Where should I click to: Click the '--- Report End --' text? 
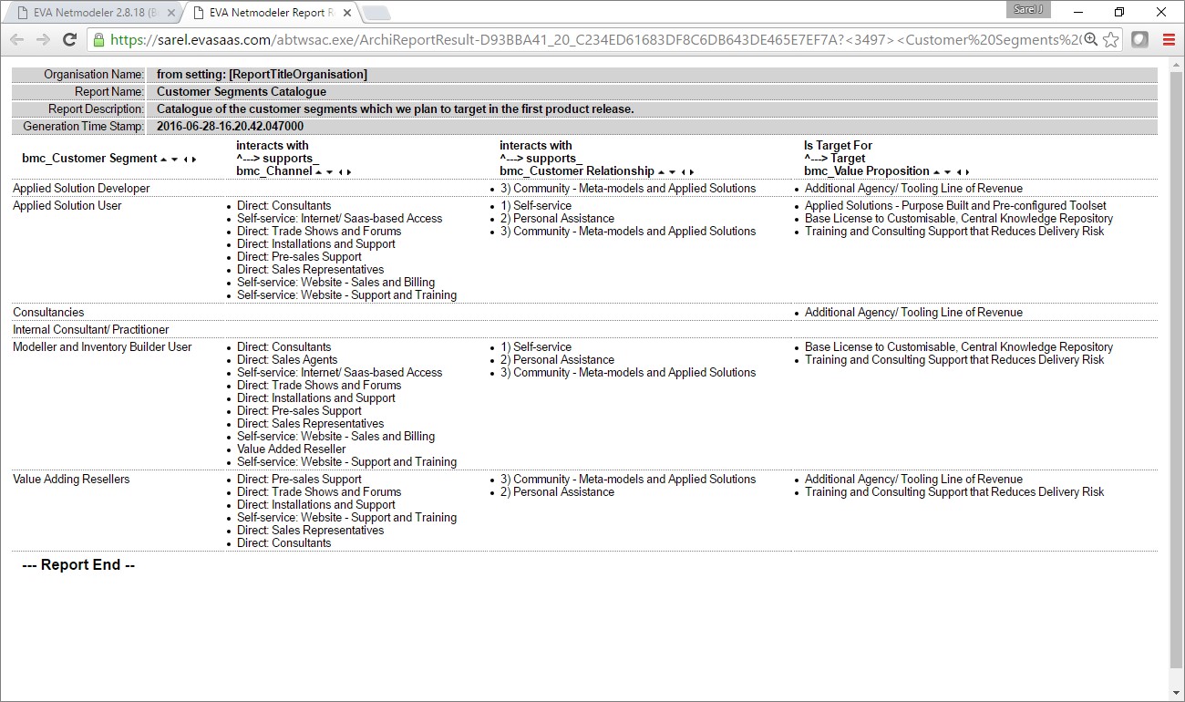[x=78, y=565]
